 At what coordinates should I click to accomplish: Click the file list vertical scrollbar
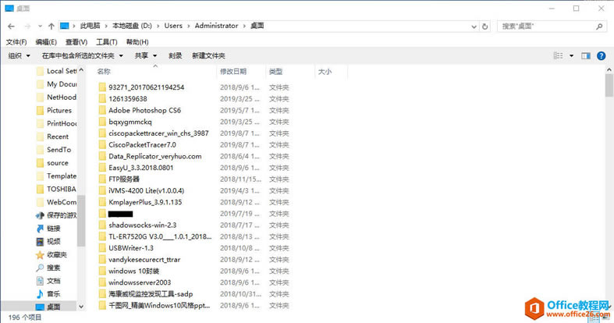point(609,84)
